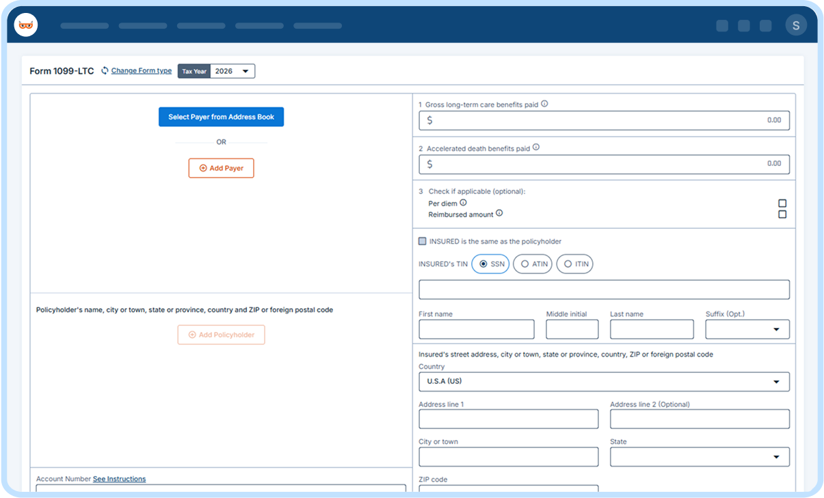Click the Last name field

point(652,329)
